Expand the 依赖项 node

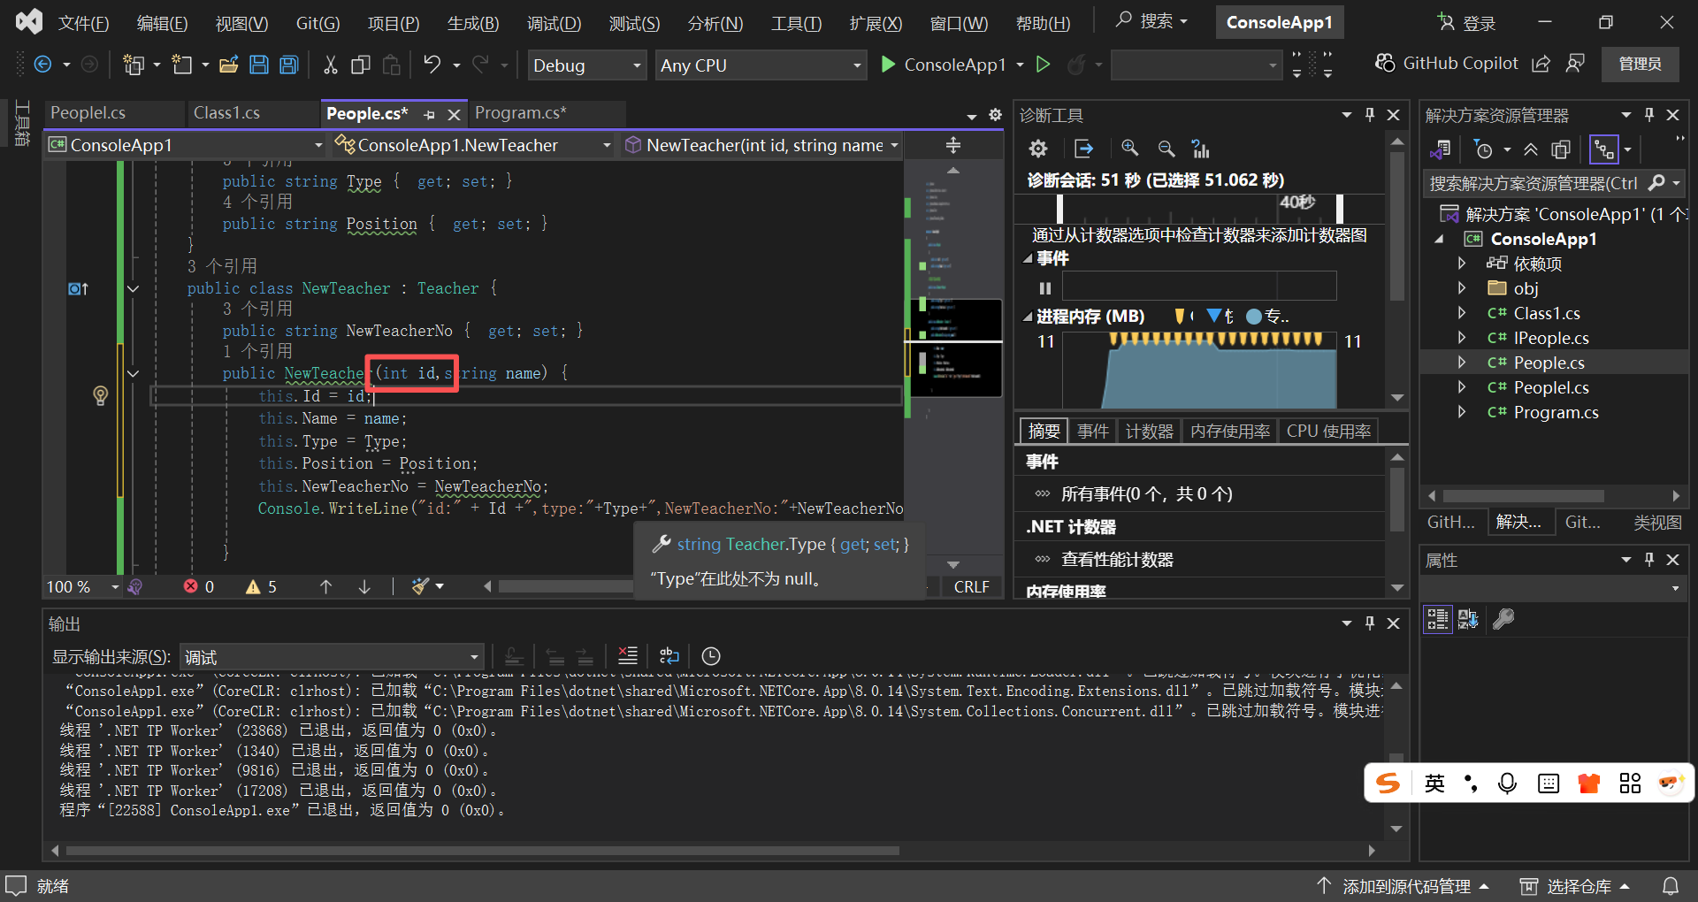(x=1462, y=264)
